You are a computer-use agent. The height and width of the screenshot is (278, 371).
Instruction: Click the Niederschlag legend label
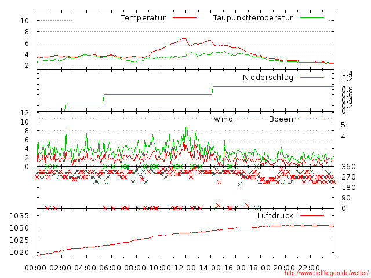tap(268, 77)
